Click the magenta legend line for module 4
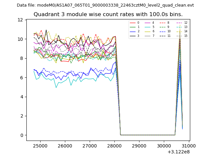Image resolution: width=211 pixels, height=158 pixels. pos(148,23)
